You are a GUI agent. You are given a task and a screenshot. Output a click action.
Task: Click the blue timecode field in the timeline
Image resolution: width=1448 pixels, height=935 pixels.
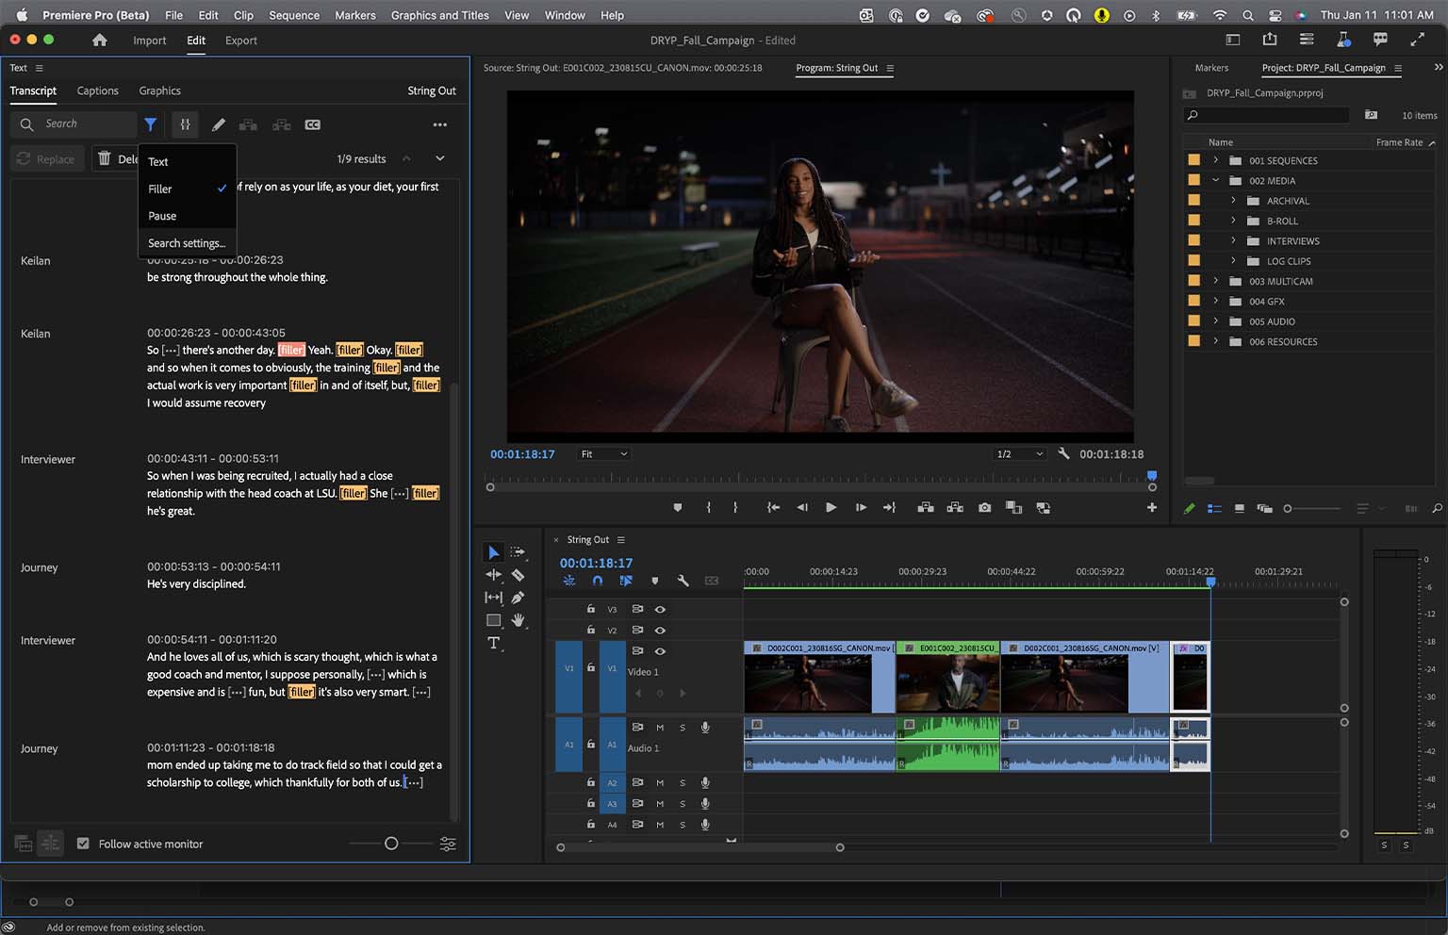pos(594,562)
